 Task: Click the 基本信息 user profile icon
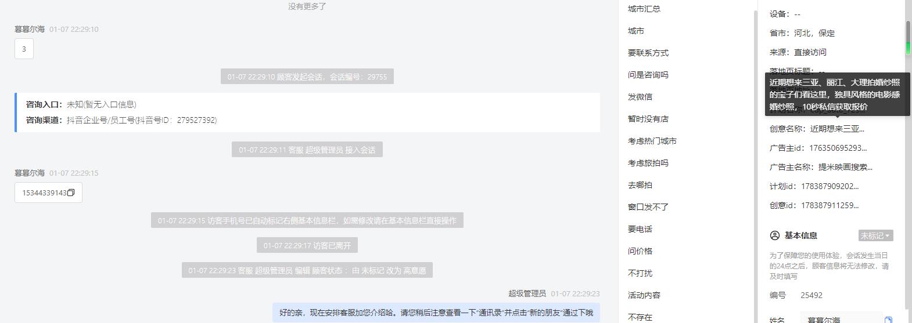click(x=774, y=235)
